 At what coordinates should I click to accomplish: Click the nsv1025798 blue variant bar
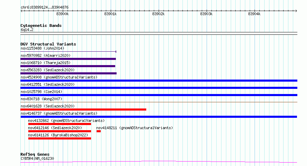(x=159, y=95)
